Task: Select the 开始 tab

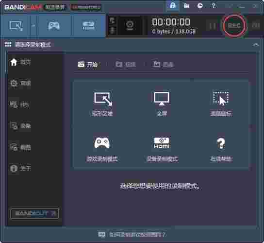Action: point(87,64)
